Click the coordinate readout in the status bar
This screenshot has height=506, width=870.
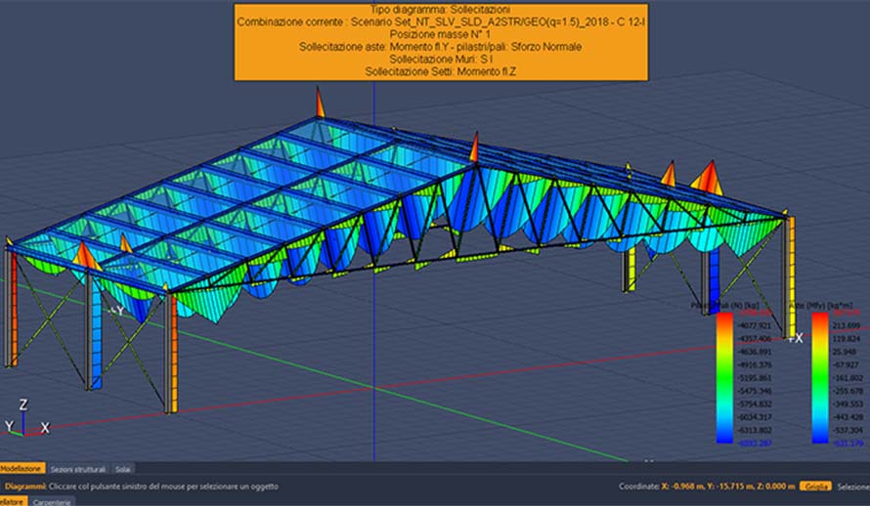point(706,485)
